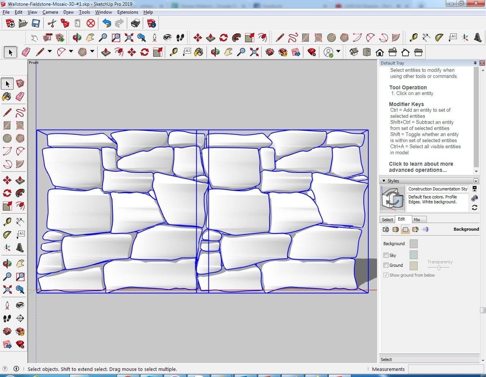Click the Extension Manager ruby icon

click(x=312, y=52)
